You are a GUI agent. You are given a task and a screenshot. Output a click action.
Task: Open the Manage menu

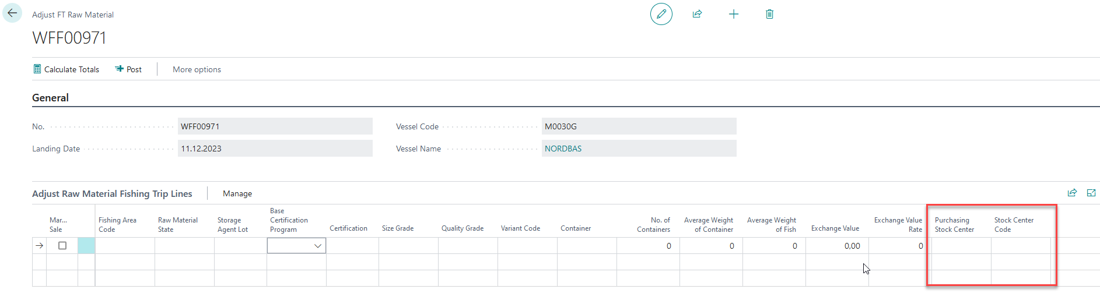point(237,193)
